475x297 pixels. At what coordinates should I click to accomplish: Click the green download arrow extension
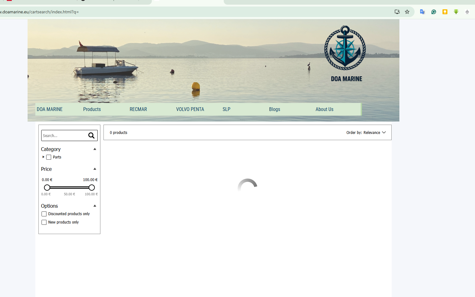(x=456, y=12)
